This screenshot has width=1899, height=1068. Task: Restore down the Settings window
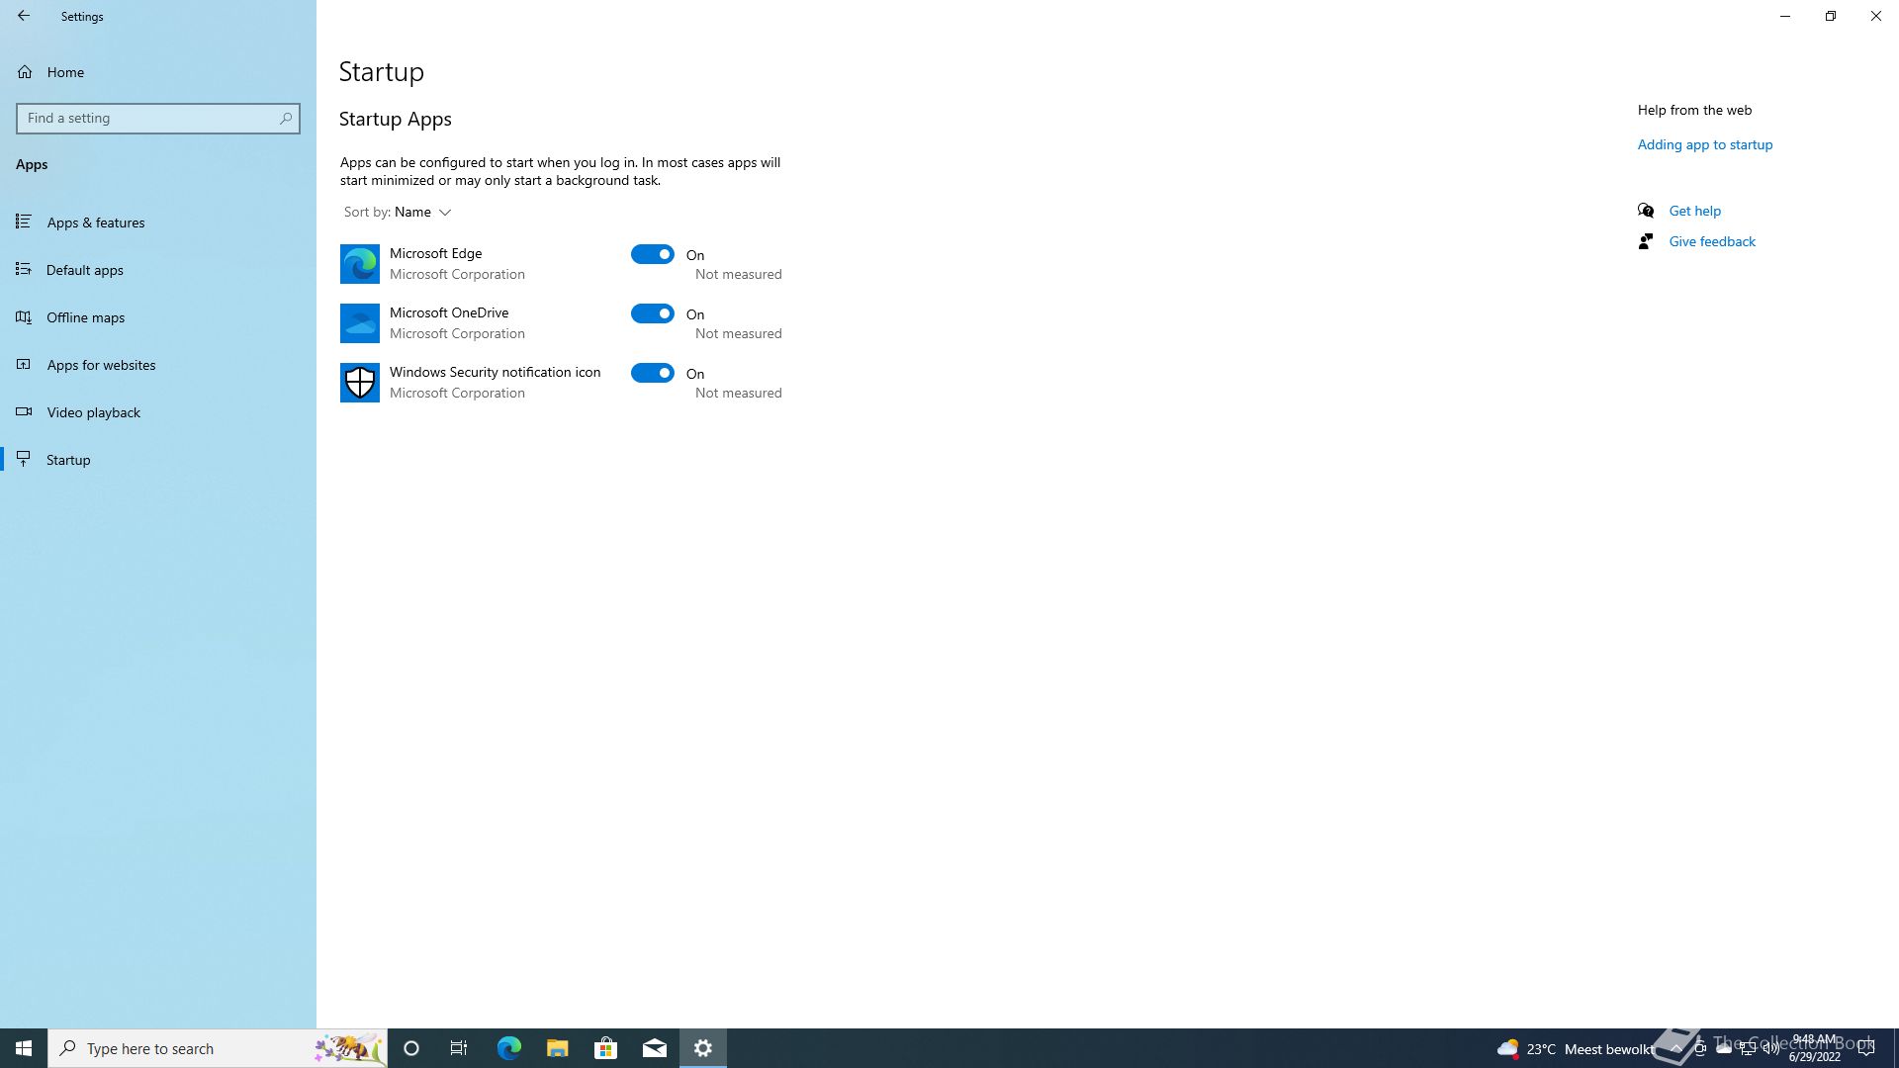click(1831, 16)
